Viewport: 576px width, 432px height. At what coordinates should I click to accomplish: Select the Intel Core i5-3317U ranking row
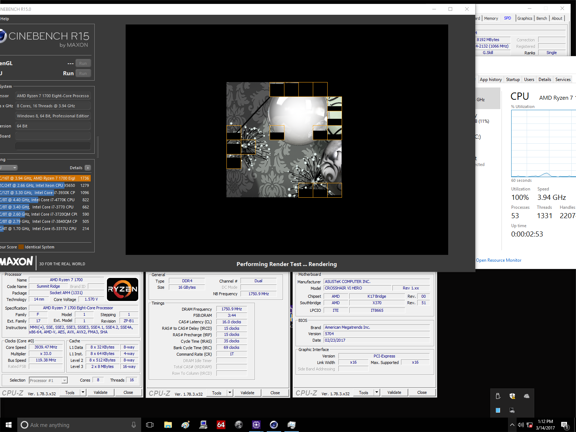tap(45, 229)
